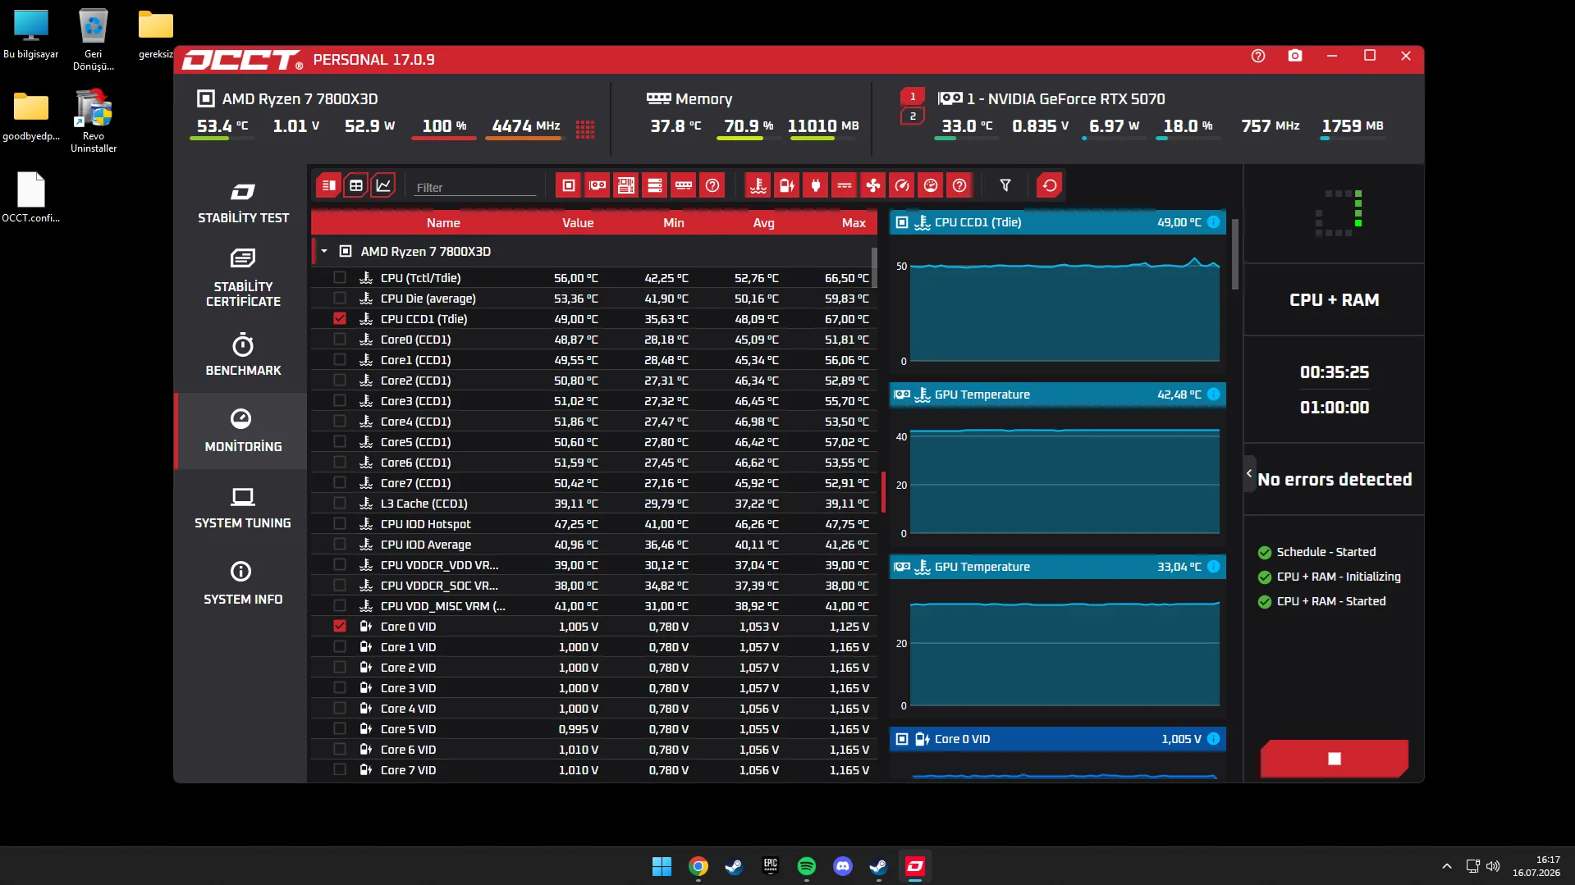Sort the table by the Name column
Screen dimensions: 1575x885
pyautogui.click(x=443, y=223)
